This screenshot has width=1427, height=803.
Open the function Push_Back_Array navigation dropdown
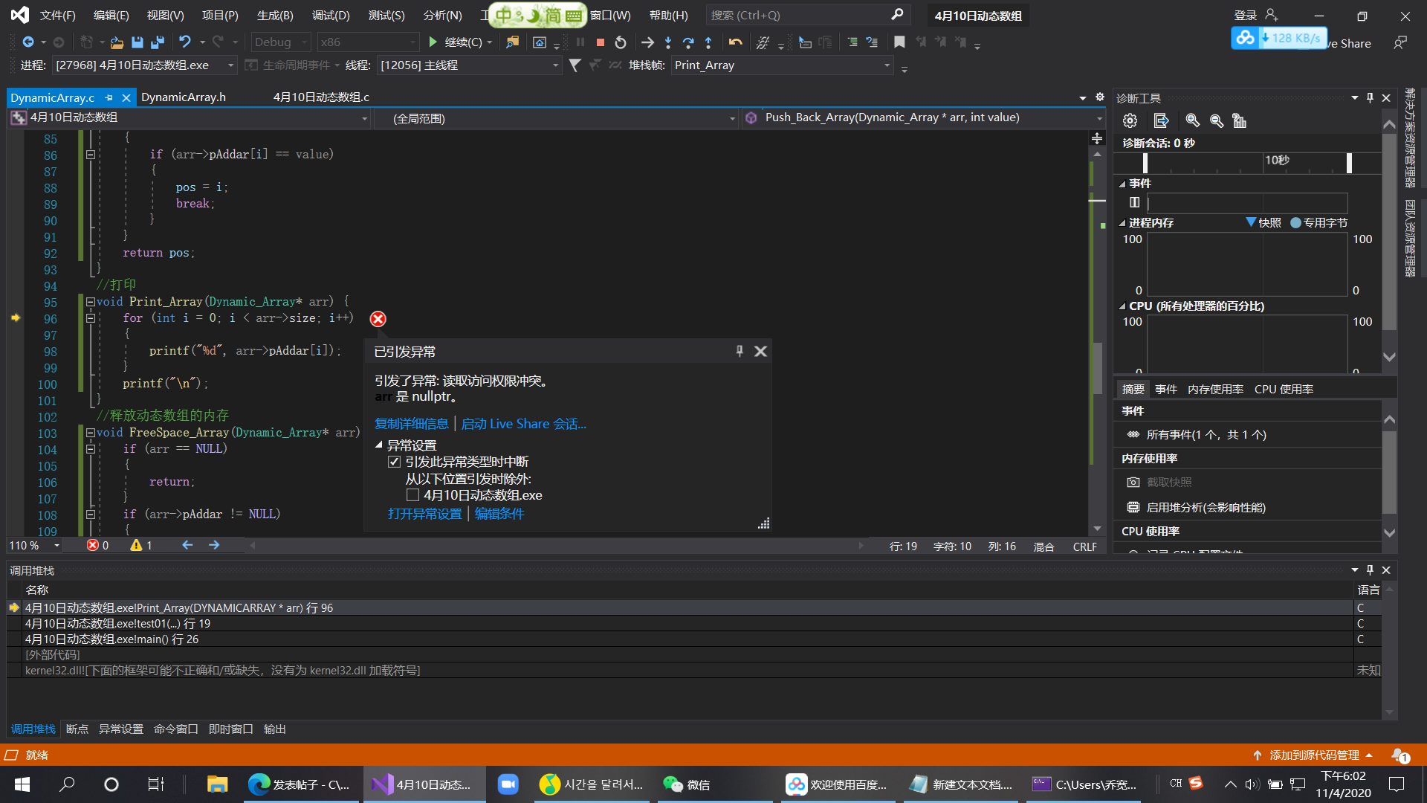point(923,118)
